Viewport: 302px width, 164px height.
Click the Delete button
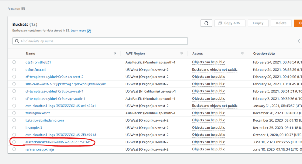click(281, 23)
